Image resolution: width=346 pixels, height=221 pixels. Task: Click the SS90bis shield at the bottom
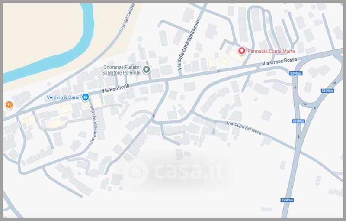click(287, 200)
